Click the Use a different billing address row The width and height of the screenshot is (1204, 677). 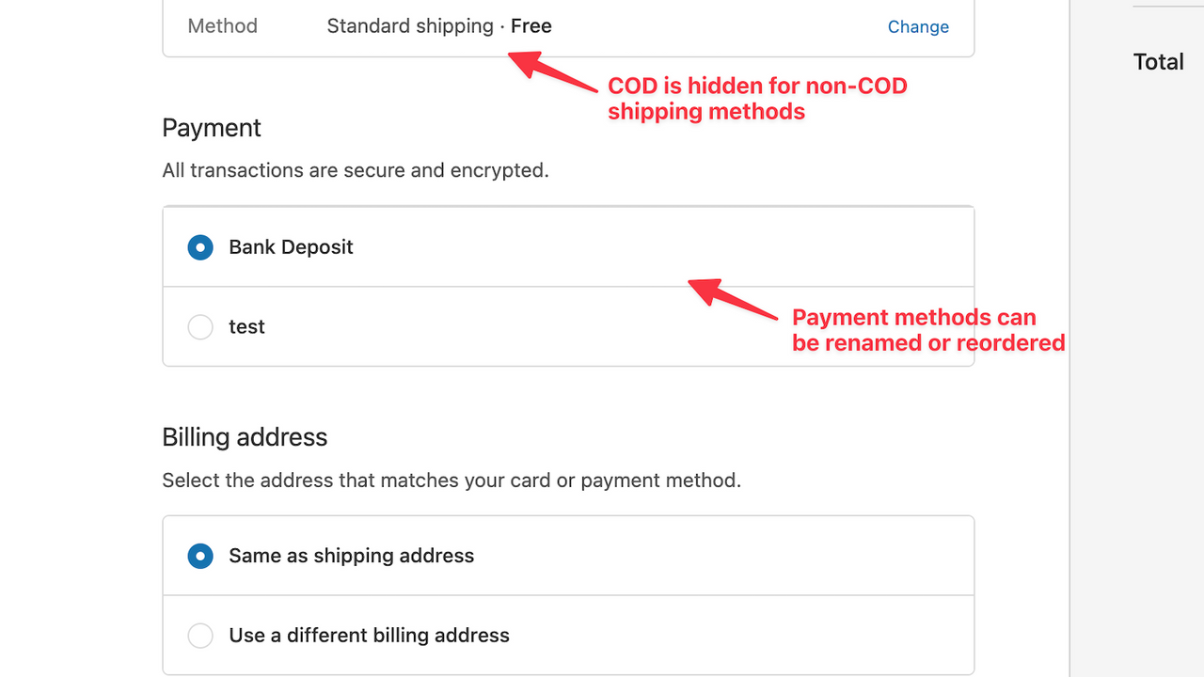click(369, 636)
